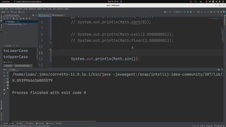Viewport: 226px width, 127px height.
Task: Click the Git commit checkmark icon
Action: tap(205, 12)
